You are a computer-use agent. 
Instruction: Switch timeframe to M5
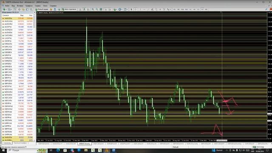click(x=178, y=9)
